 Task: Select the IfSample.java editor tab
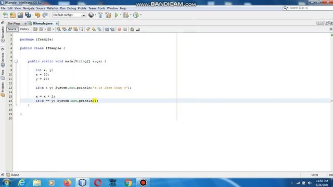[43, 23]
